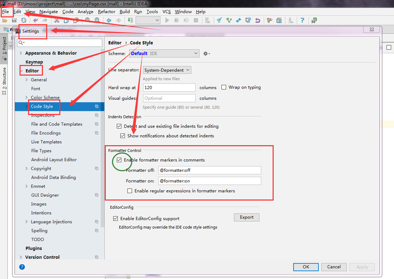Open the run configuration dropdown in toolbar

pos(148,20)
